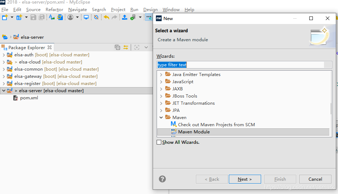Open dropdown next to table-plus icon

[26, 17]
